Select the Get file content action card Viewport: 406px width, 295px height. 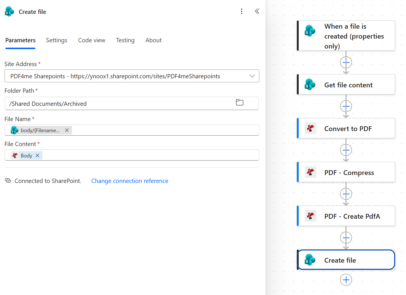click(x=346, y=85)
